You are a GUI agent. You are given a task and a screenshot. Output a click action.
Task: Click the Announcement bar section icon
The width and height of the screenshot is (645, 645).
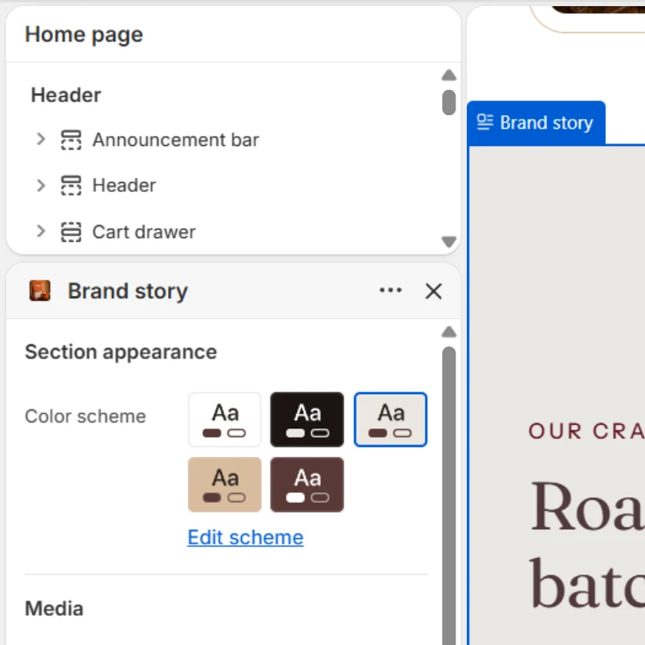coord(71,140)
